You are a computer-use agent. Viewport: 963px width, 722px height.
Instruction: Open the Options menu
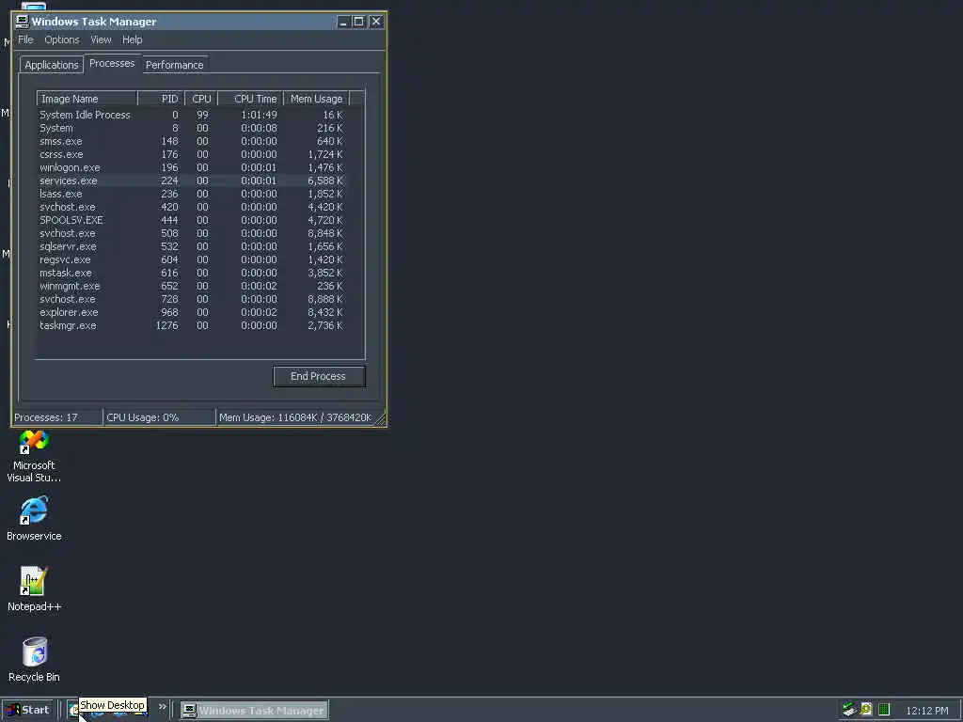[x=61, y=39]
